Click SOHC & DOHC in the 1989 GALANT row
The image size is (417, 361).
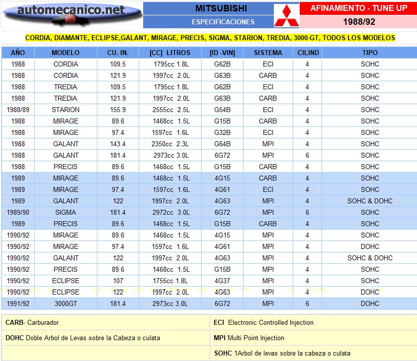click(370, 201)
